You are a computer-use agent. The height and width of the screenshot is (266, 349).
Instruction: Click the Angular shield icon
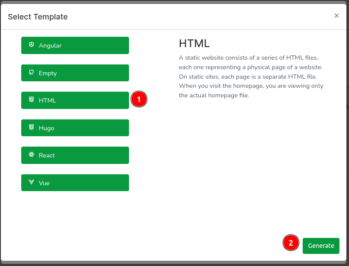(x=31, y=45)
